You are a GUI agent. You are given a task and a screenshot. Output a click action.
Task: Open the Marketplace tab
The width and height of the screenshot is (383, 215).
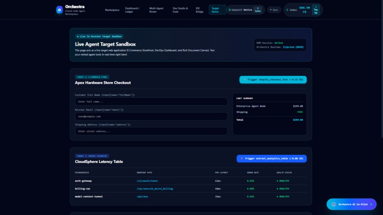tap(112, 10)
